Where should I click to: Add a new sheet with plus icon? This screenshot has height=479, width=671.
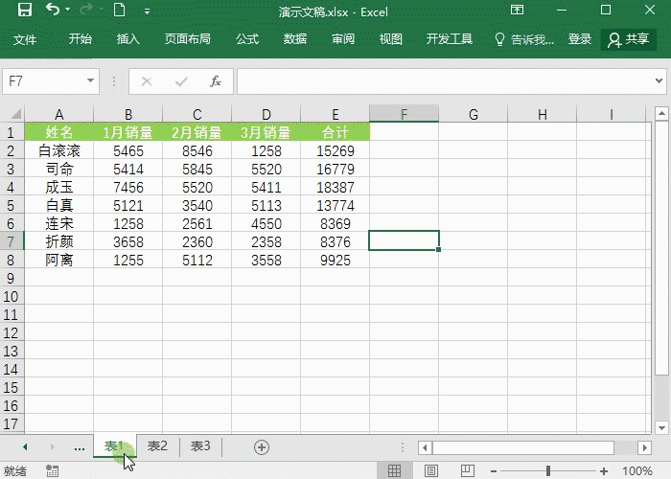261,446
